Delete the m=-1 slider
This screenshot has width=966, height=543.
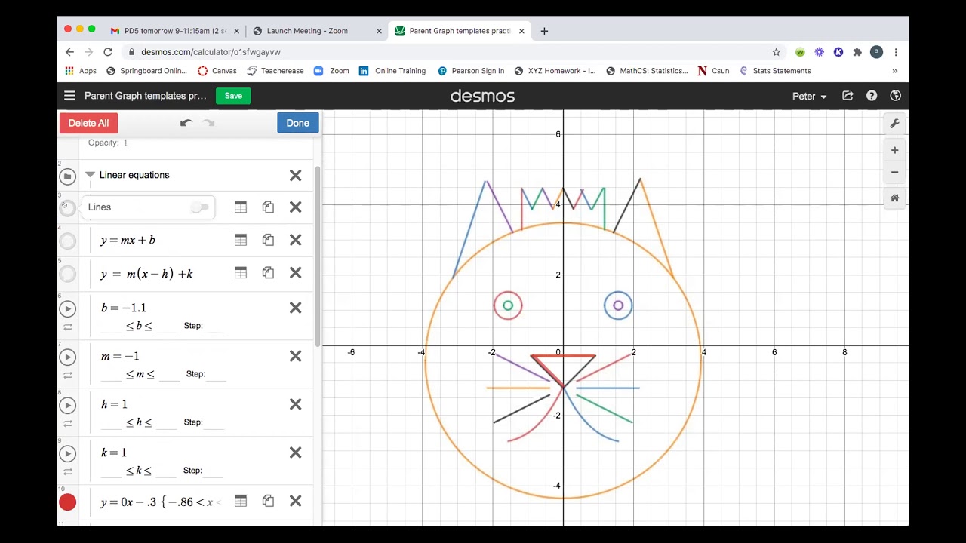pyautogui.click(x=296, y=356)
